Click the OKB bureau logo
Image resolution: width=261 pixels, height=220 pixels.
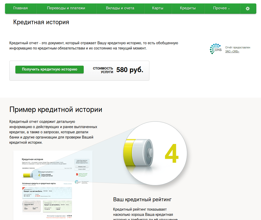click(215, 49)
